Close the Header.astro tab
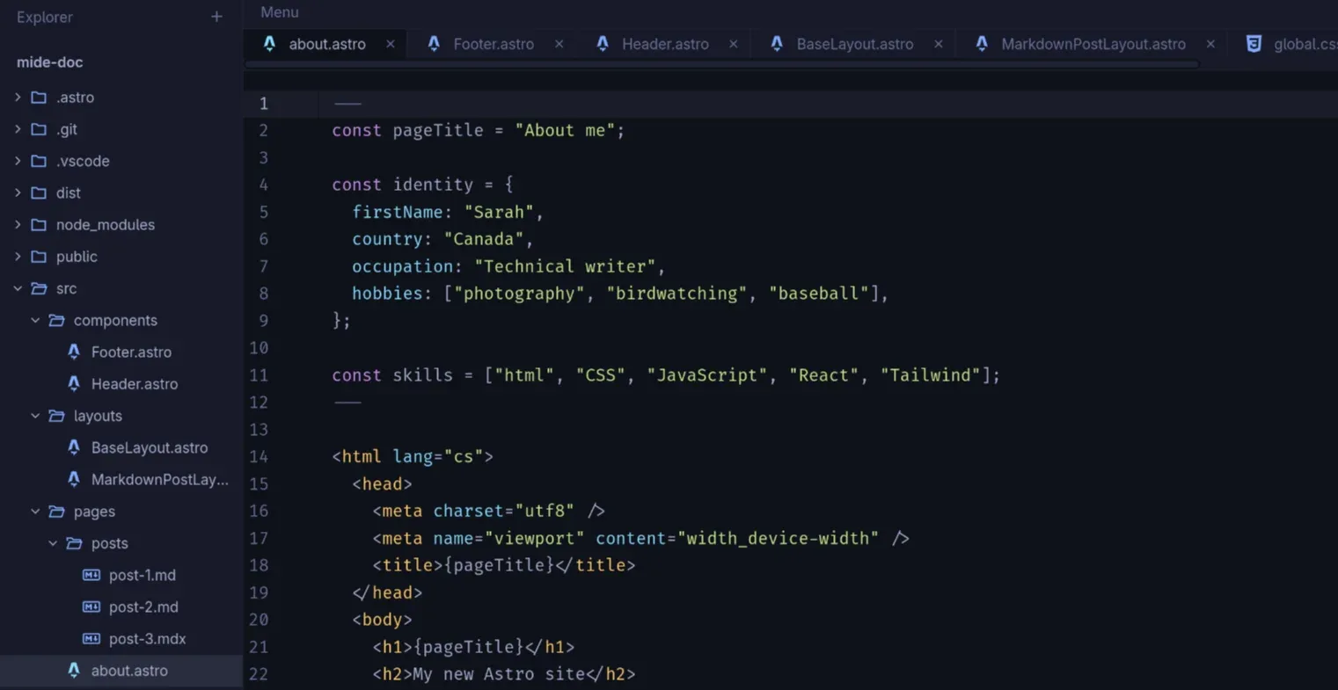 click(734, 44)
